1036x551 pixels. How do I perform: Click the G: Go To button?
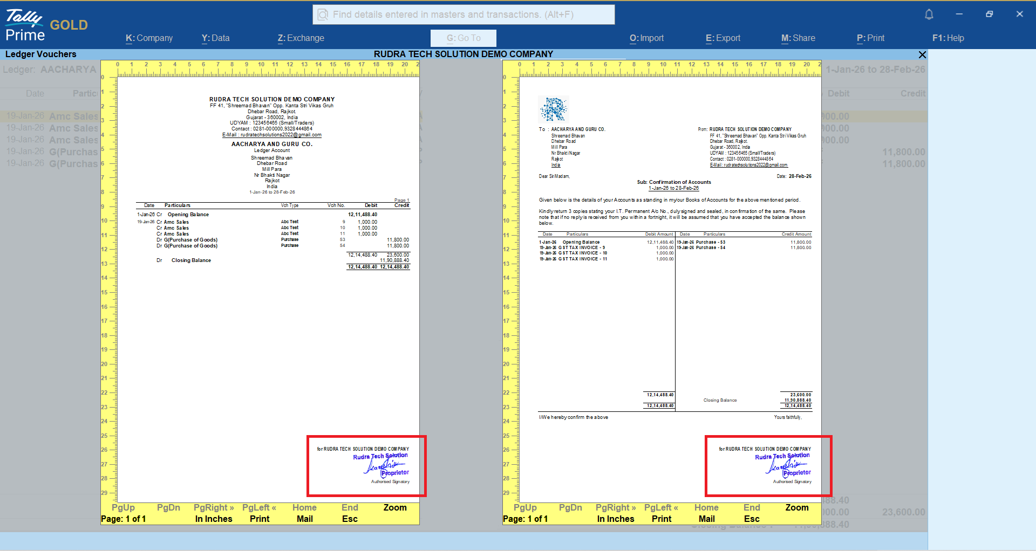click(x=463, y=38)
